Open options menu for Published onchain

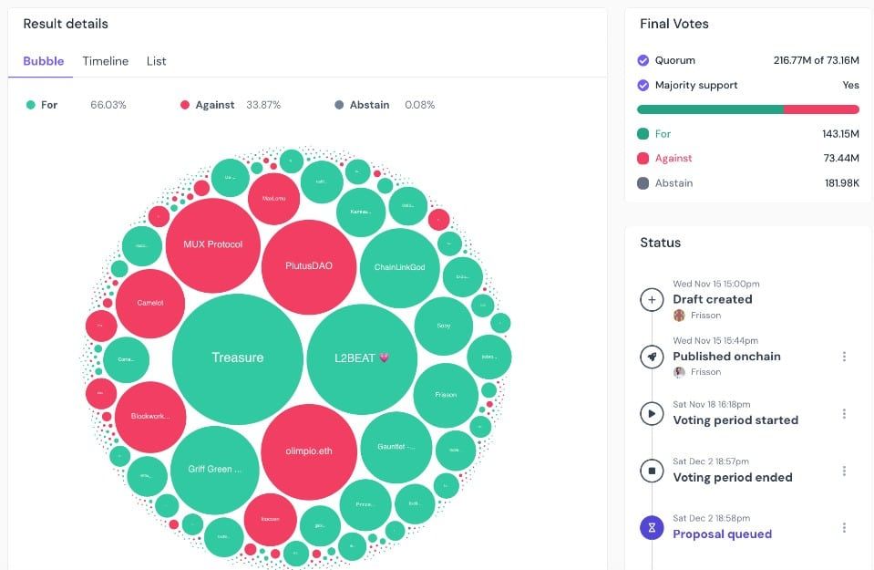[x=845, y=357]
